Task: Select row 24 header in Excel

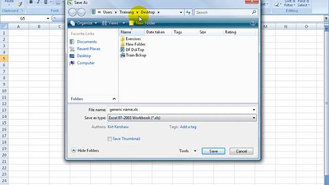Action: [4, 180]
